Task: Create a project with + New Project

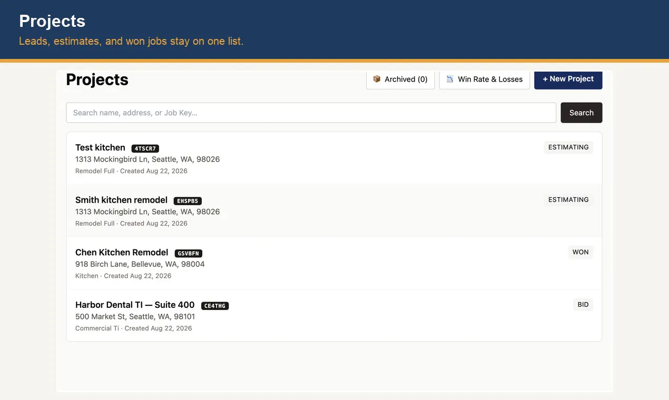Action: click(x=568, y=79)
